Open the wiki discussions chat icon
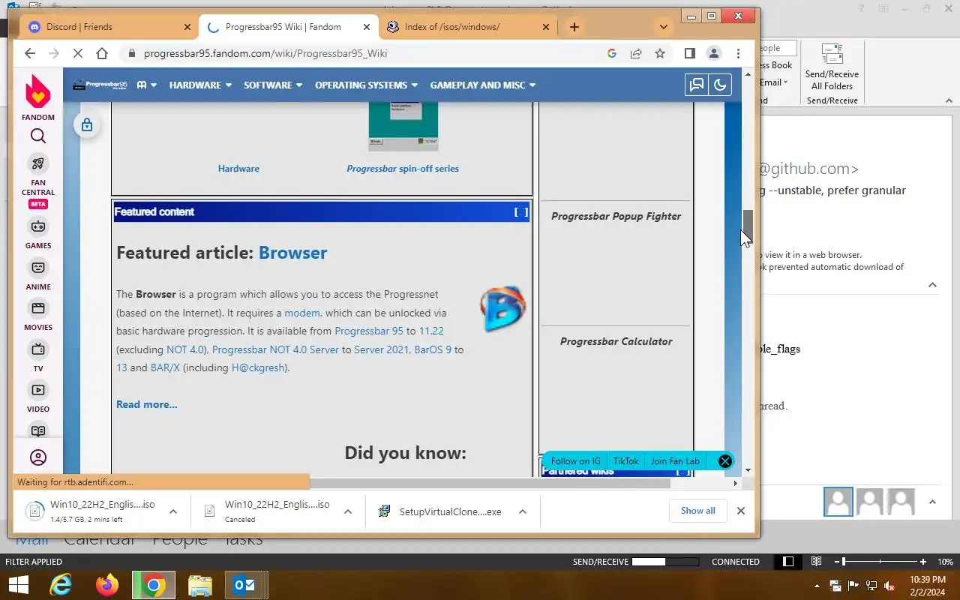Viewport: 960px width, 600px height. pos(697,85)
